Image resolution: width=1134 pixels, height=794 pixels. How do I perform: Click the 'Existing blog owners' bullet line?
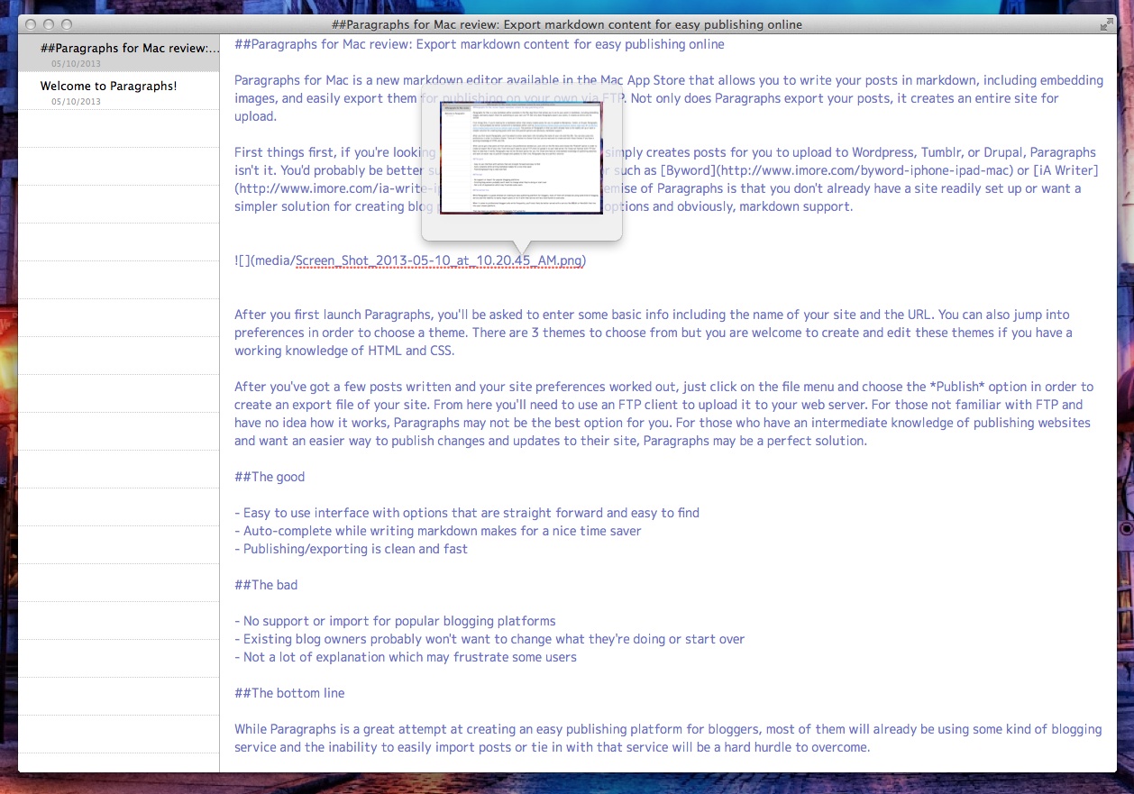point(489,639)
